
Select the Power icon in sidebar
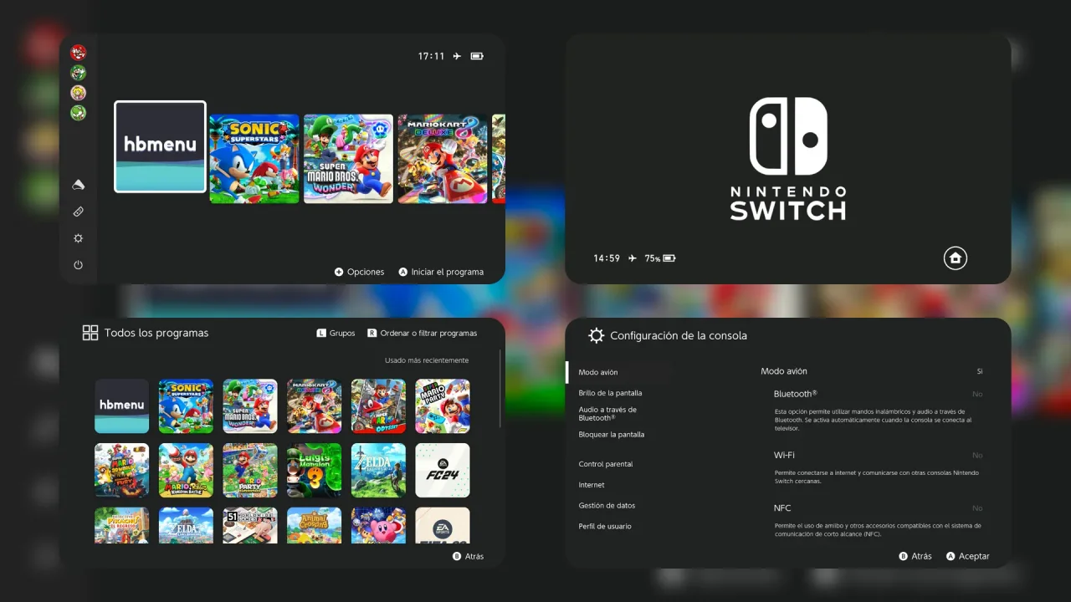(x=78, y=264)
